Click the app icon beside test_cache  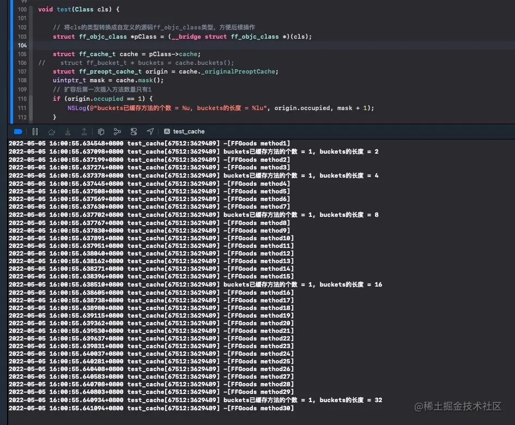(x=167, y=132)
